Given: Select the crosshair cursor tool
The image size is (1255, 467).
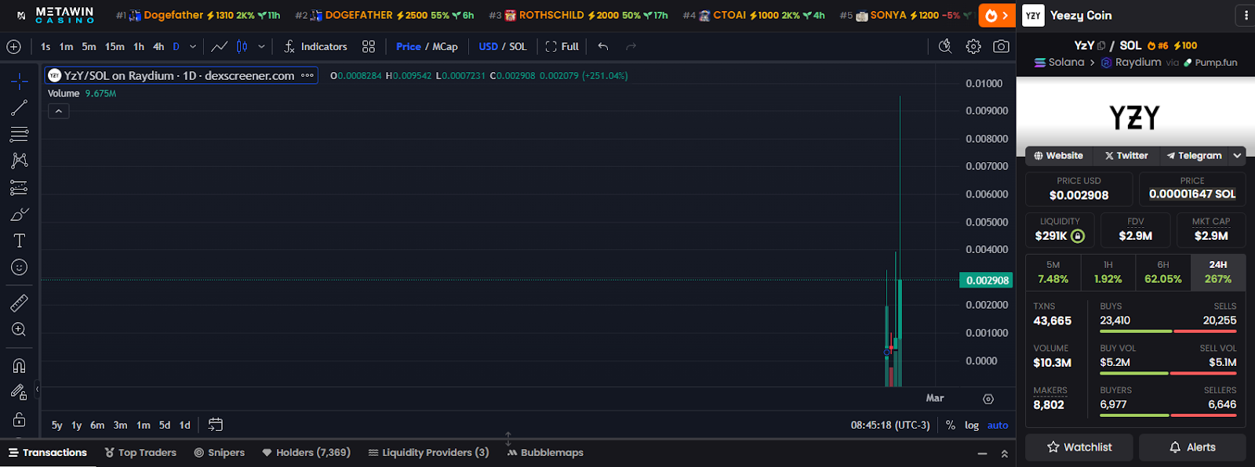Looking at the screenshot, I should 20,81.
